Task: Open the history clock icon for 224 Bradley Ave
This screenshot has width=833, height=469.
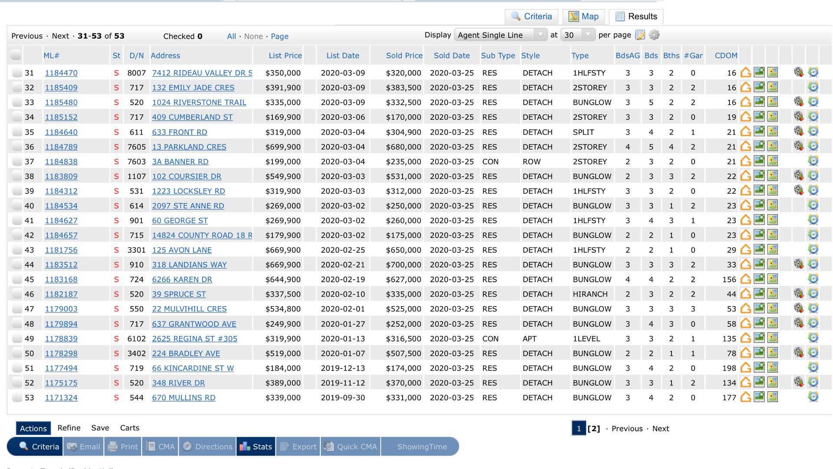Action: [x=813, y=353]
